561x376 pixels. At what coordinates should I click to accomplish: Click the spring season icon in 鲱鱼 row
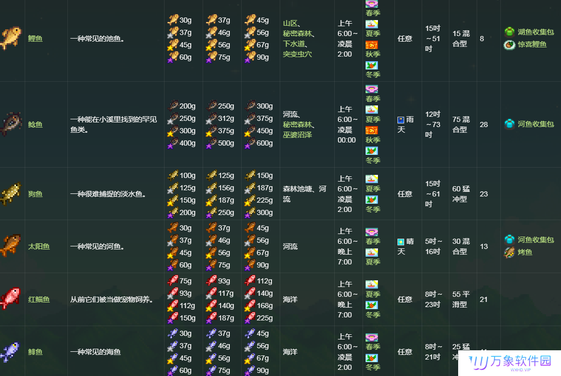click(372, 337)
